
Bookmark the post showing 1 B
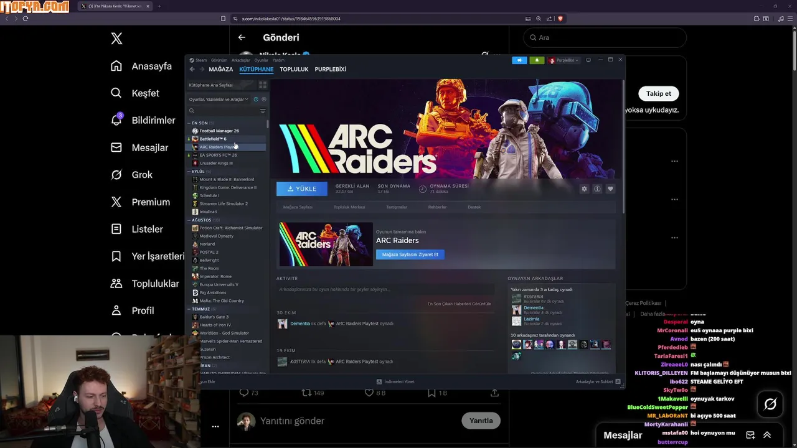coord(432,393)
